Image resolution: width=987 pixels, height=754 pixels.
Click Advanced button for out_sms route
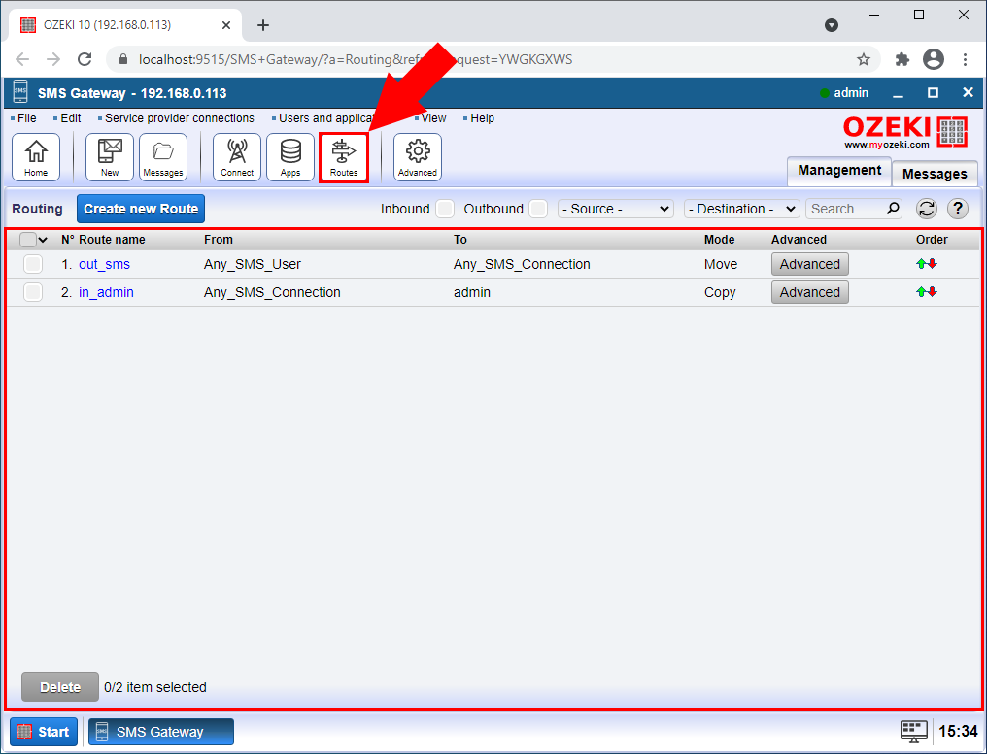(809, 264)
